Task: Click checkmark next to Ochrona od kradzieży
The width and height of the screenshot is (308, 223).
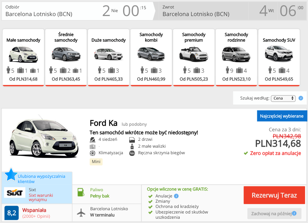Action: pos(151,207)
